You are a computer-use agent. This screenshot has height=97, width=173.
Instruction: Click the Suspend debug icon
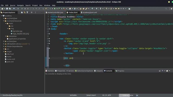(25, 9)
